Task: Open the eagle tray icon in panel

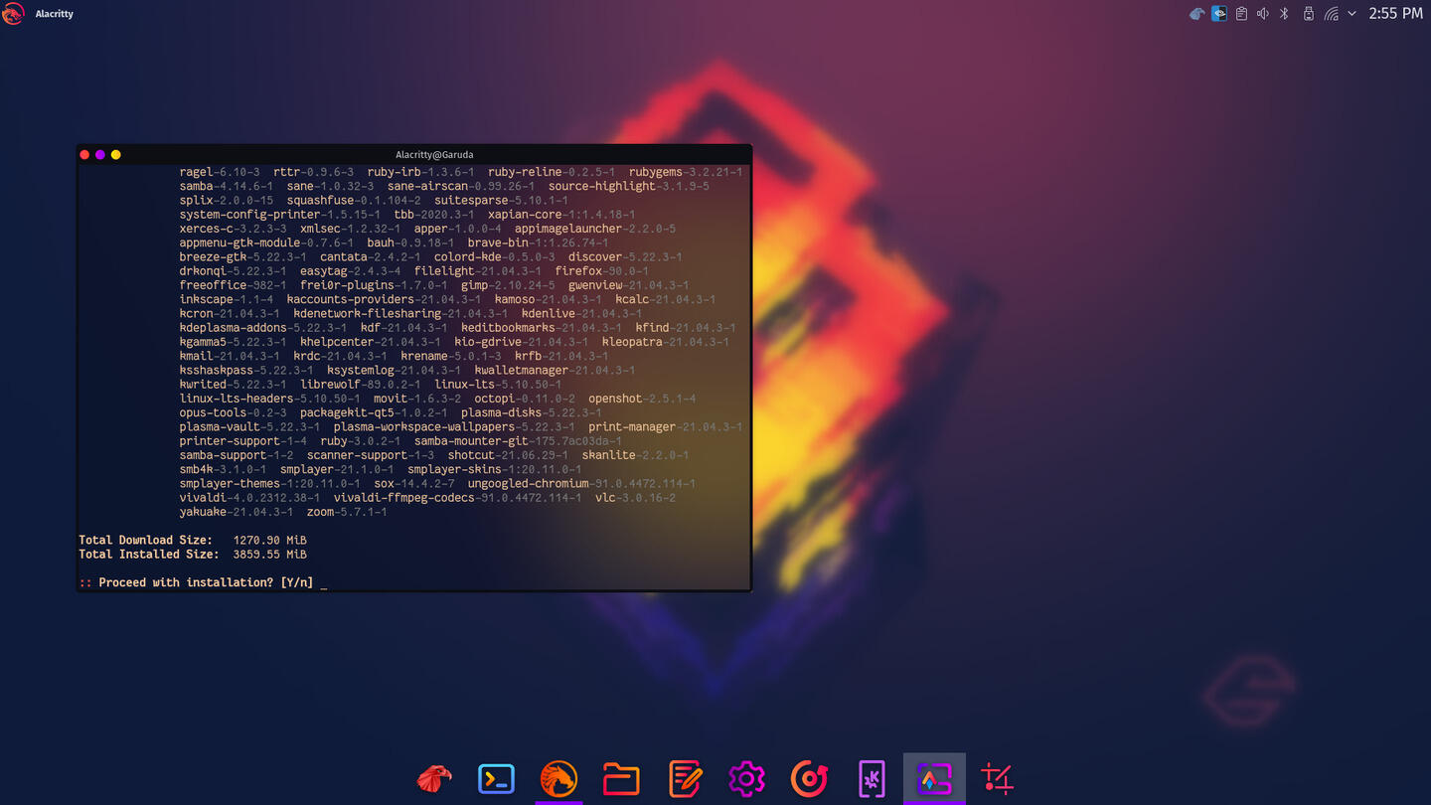Action: (1197, 14)
